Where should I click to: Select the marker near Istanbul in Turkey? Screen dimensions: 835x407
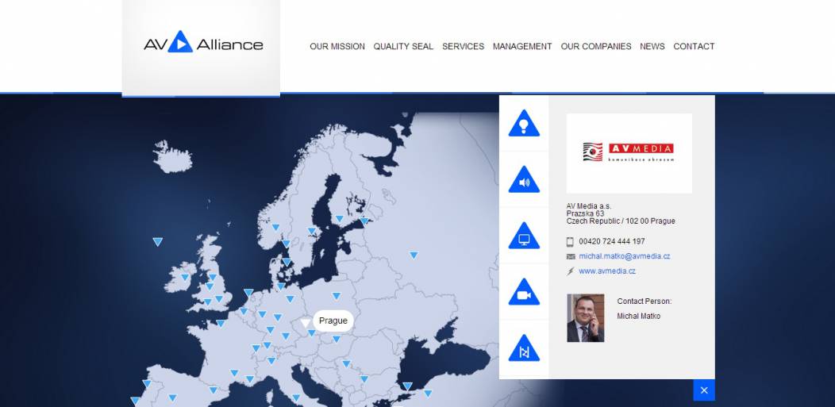click(407, 386)
